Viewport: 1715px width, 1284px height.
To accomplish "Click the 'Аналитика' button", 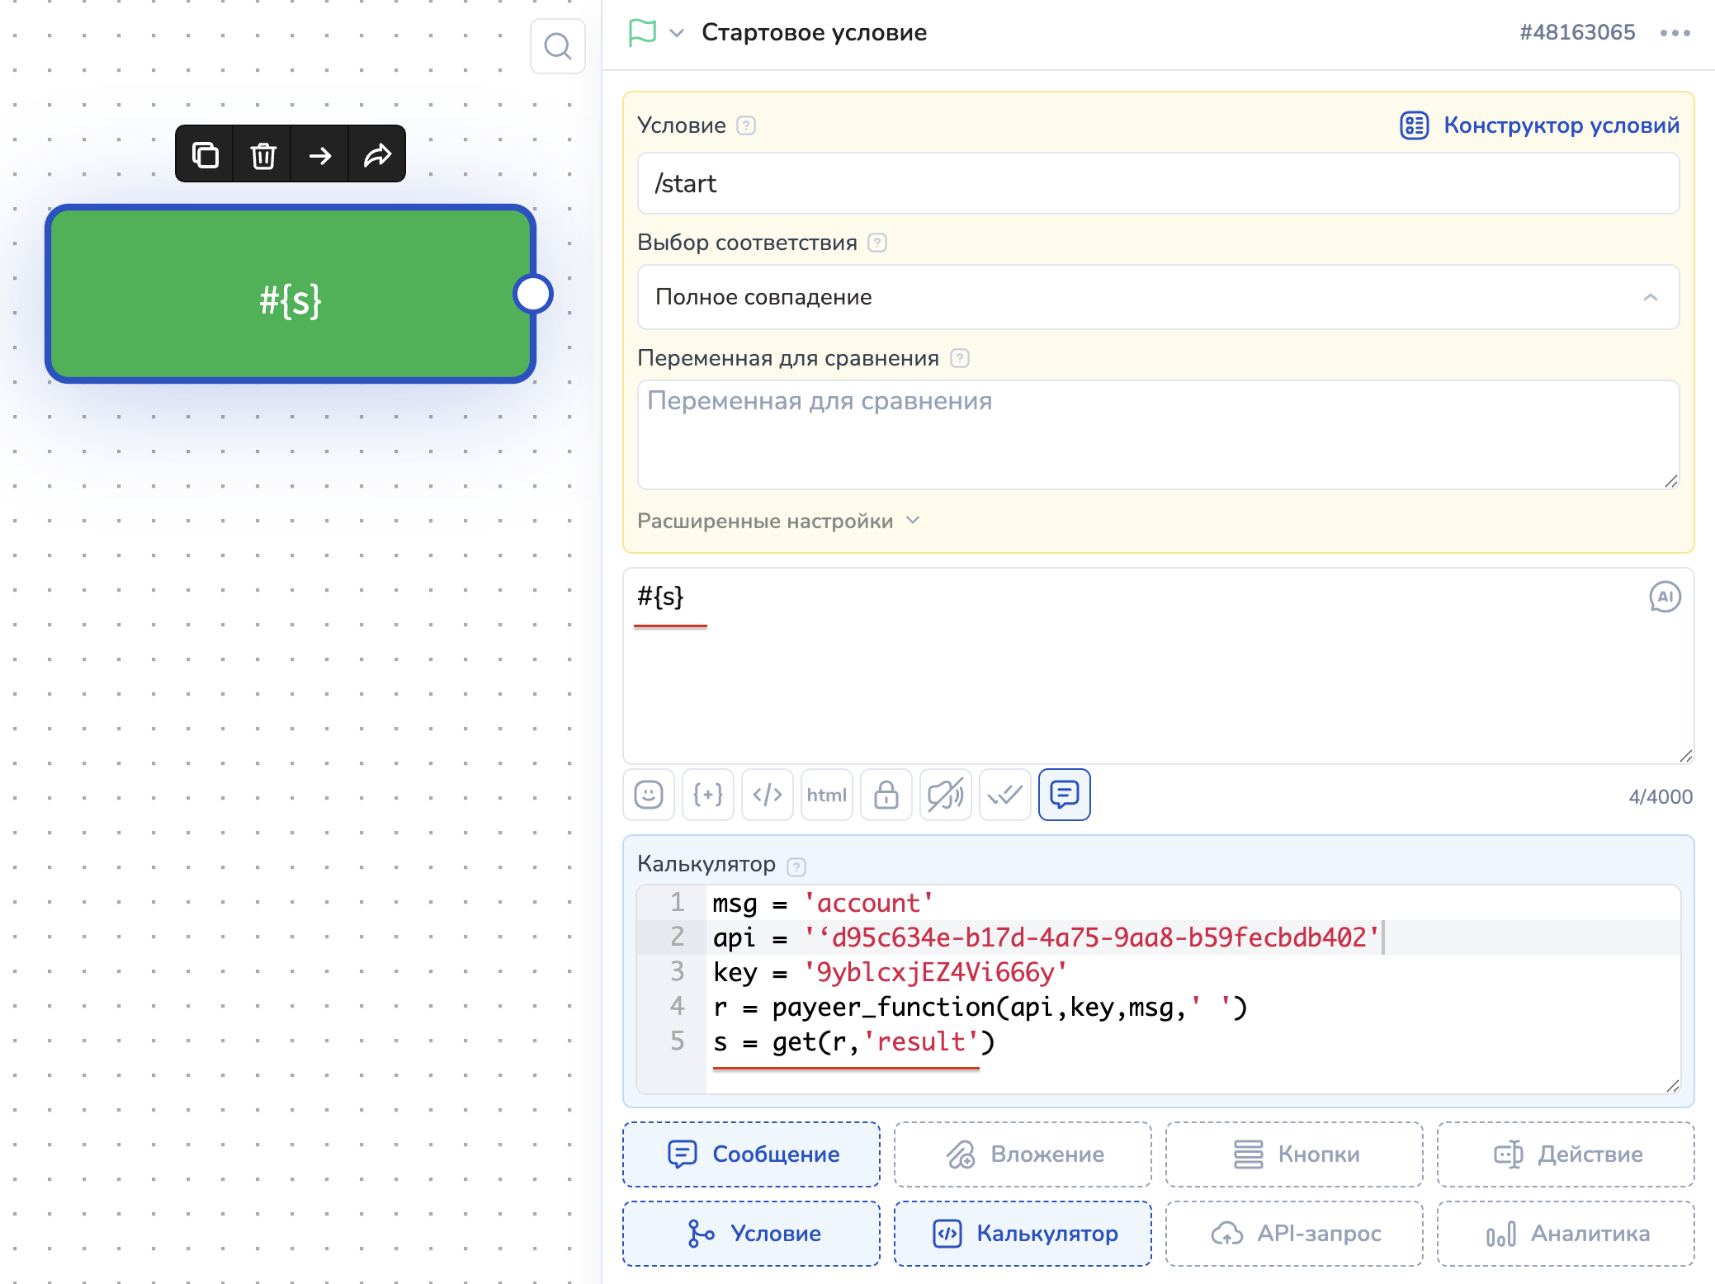I will (x=1566, y=1233).
